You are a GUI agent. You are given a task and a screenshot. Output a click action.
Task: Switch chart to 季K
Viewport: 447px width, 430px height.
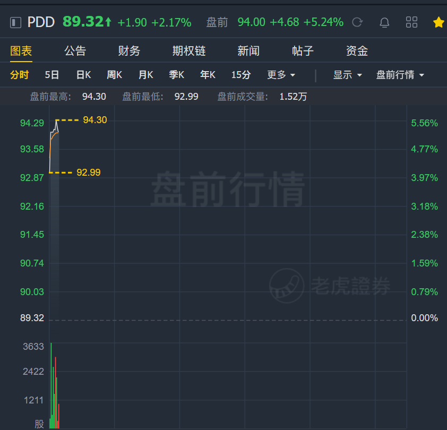click(x=176, y=75)
